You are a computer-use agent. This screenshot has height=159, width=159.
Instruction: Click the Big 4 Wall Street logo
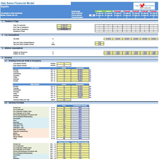tap(144, 5)
